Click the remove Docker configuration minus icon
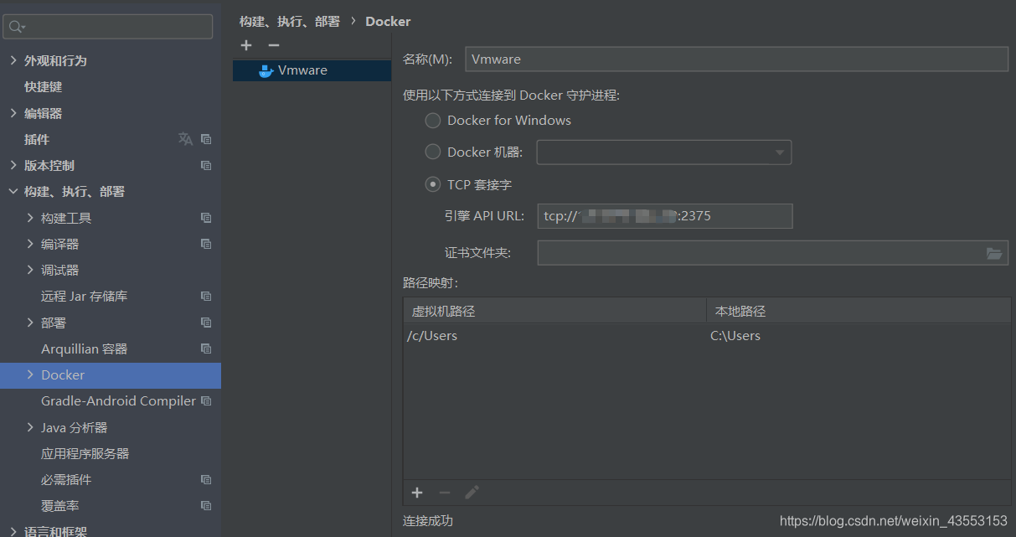The height and width of the screenshot is (537, 1016). (272, 45)
